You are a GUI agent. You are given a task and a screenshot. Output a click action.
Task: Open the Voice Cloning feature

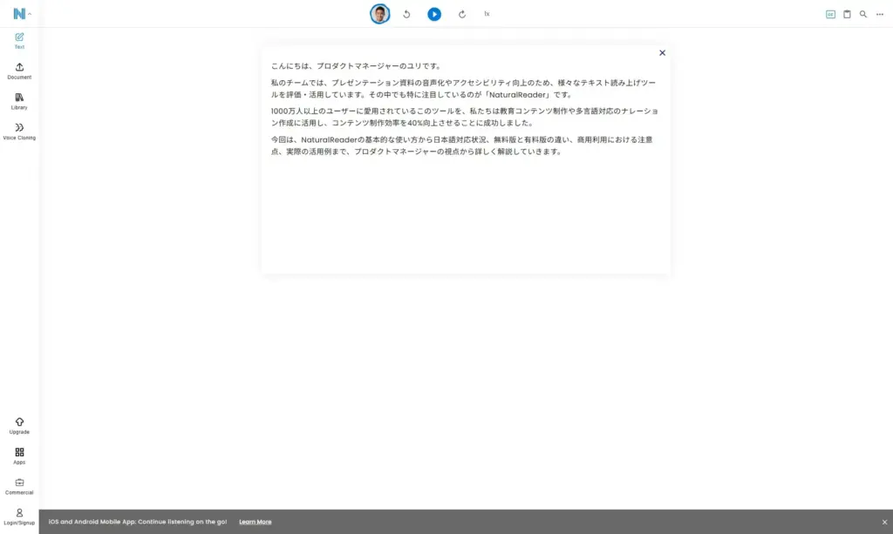pos(19,132)
